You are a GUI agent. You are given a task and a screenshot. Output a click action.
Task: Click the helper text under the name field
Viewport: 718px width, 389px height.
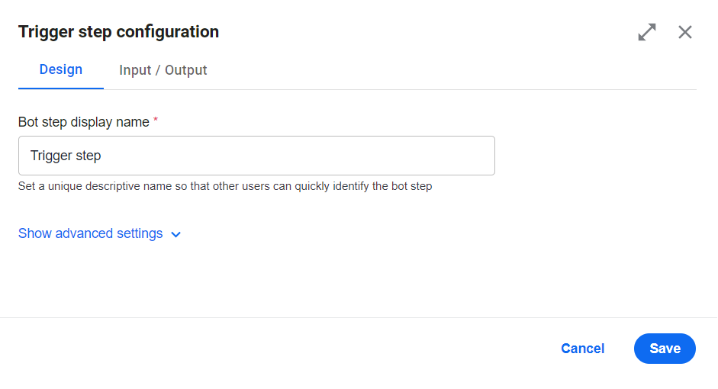coord(225,186)
